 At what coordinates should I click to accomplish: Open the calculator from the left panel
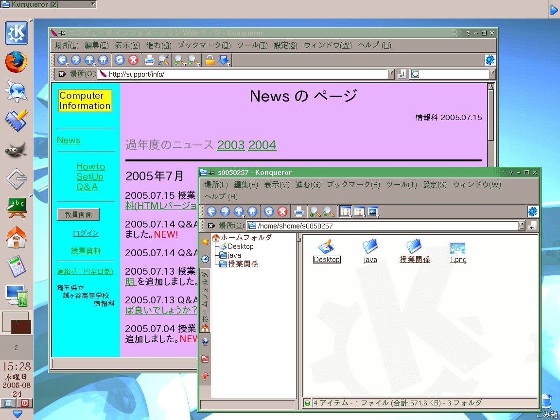tap(16, 266)
